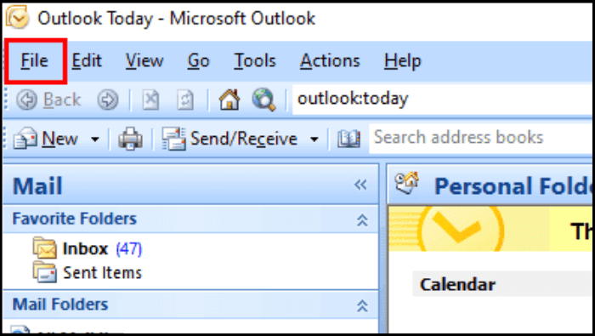Click the Refresh page icon

pos(185,100)
